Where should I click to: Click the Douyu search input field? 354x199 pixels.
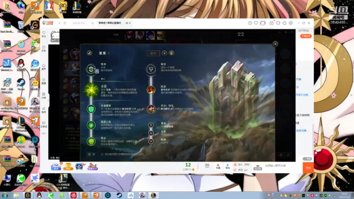click(81, 23)
